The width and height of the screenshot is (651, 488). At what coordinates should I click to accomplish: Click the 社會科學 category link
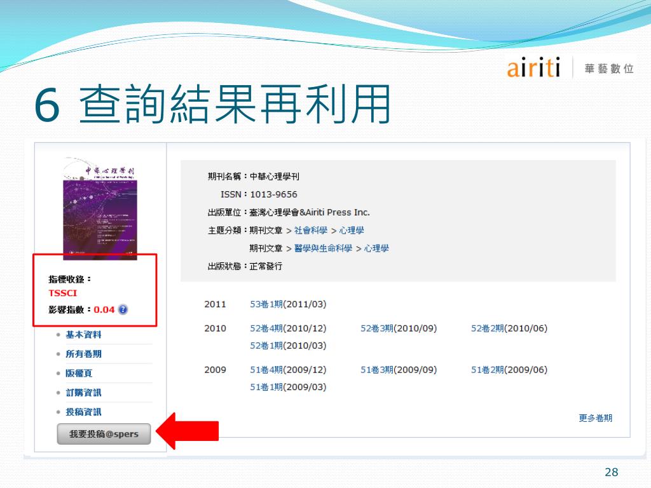pyautogui.click(x=310, y=230)
